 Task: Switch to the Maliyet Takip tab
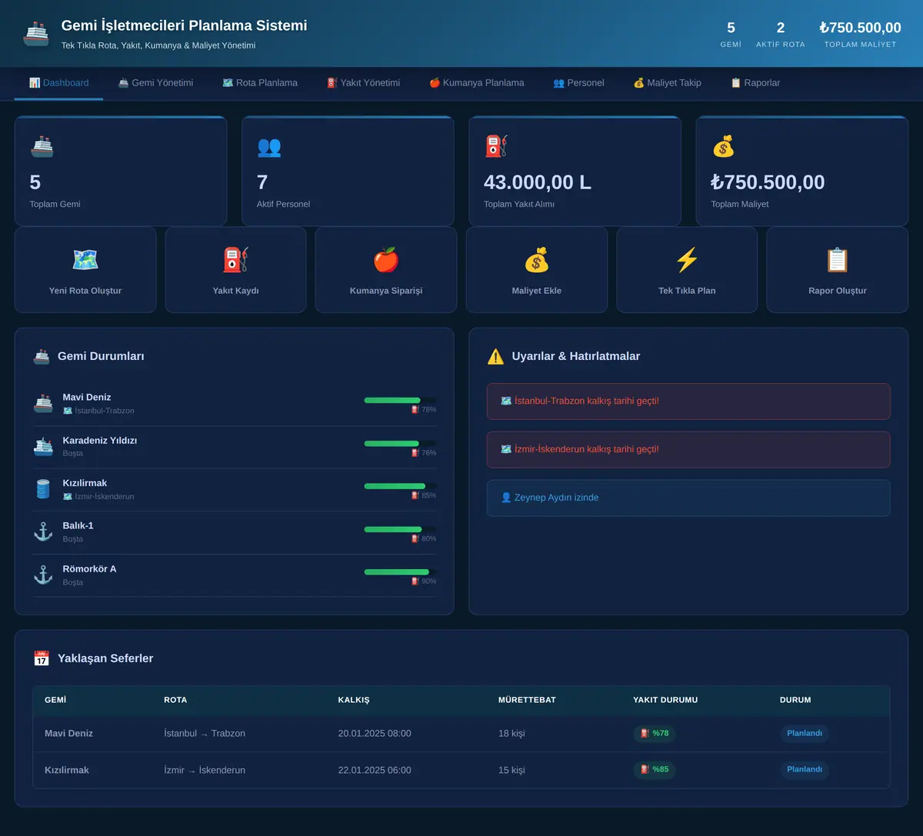pos(668,83)
